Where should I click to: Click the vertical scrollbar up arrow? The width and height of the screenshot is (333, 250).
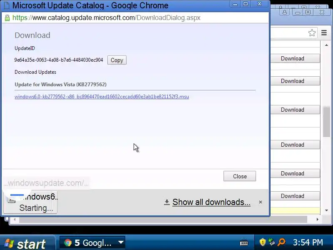pos(326,45)
